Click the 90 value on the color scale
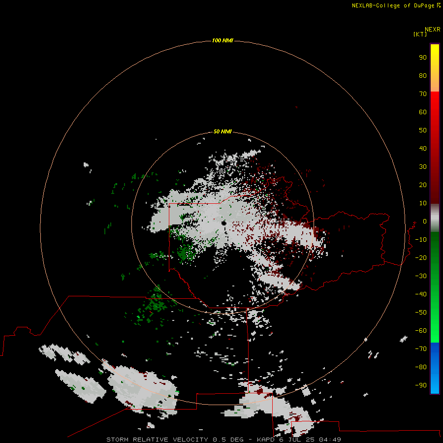The image size is (443, 443). tap(423, 58)
